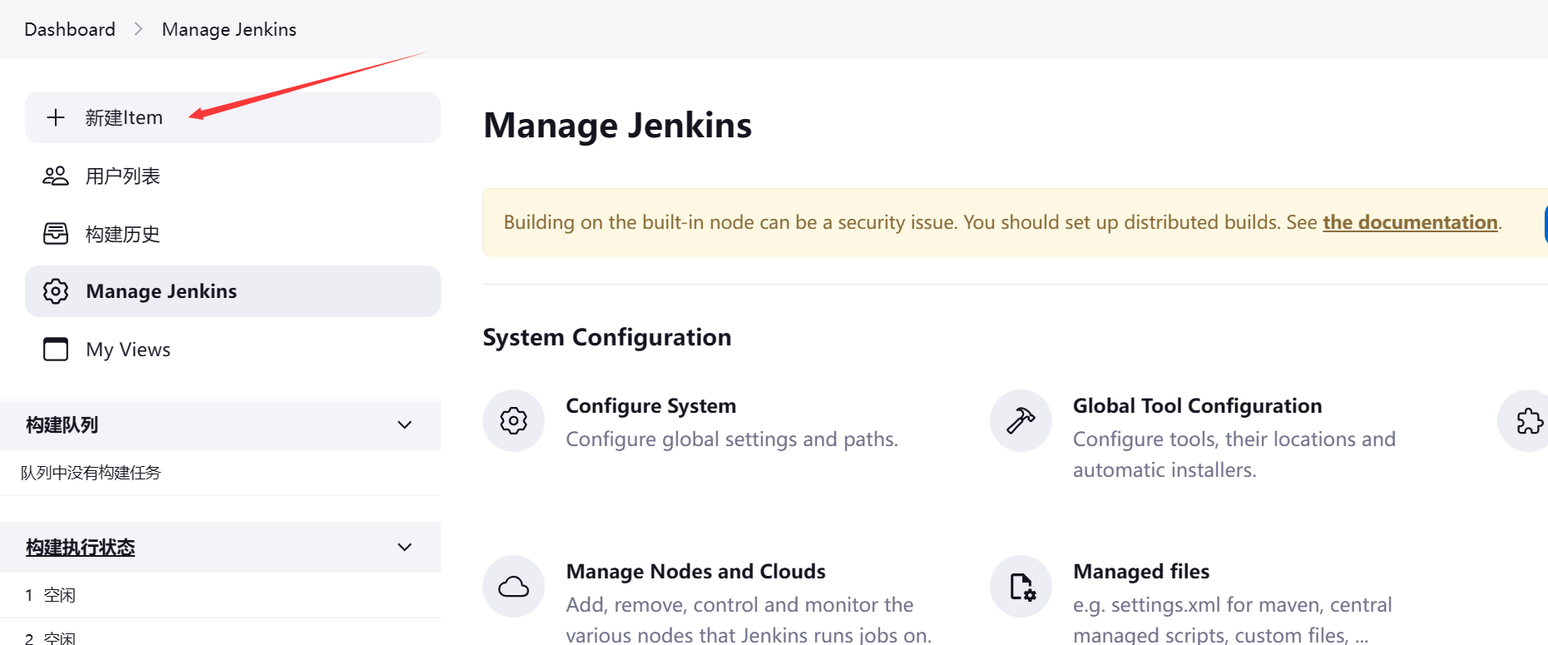
Task: Click the build history tray icon
Action: 56,234
